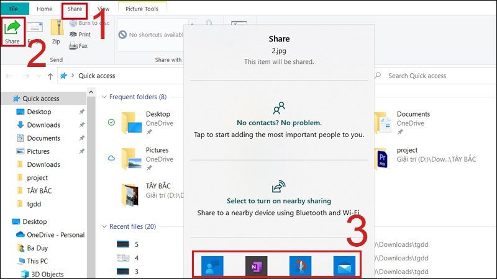
Task: Open the Picture Tools tab
Action: [x=142, y=9]
